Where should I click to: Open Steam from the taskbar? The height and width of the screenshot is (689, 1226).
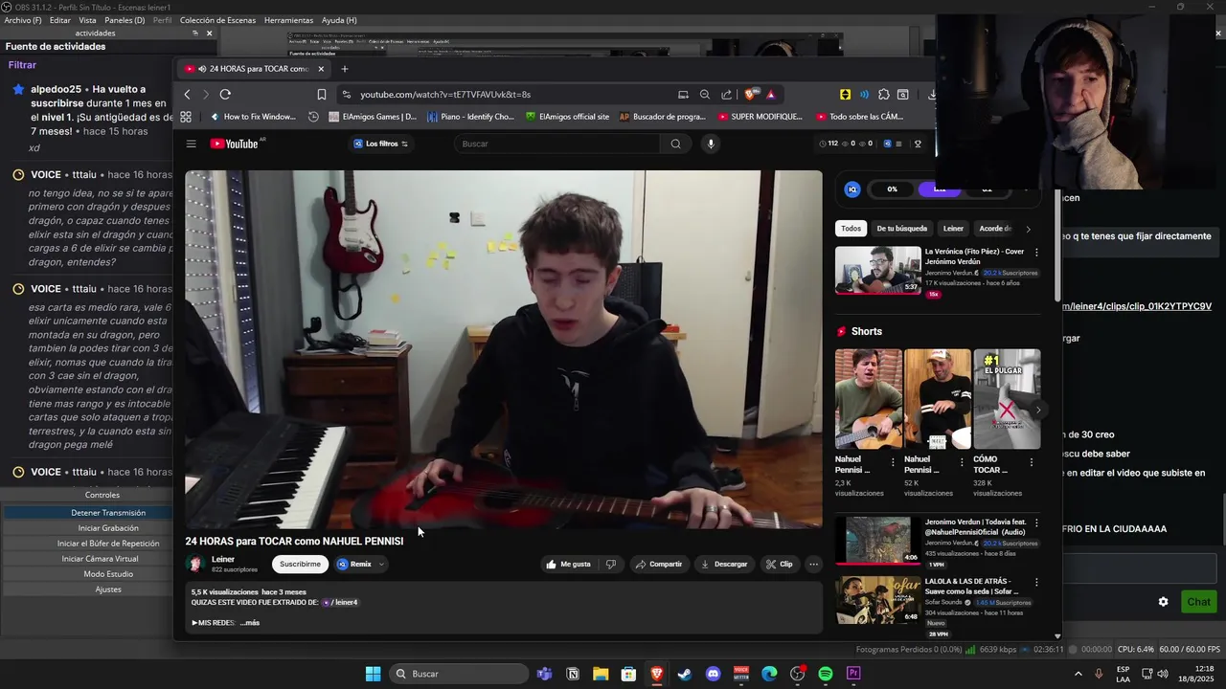pyautogui.click(x=685, y=674)
